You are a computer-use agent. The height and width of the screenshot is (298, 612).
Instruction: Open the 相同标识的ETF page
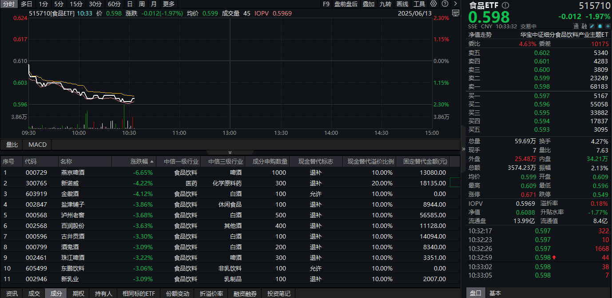[x=139, y=293]
